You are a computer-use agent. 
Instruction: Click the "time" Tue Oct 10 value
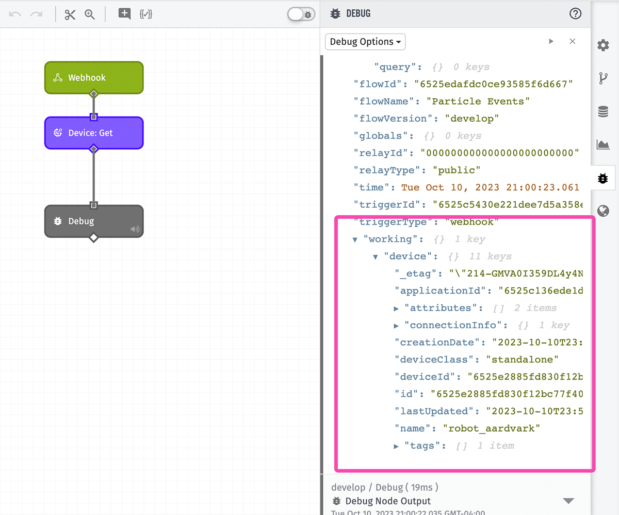tap(490, 187)
